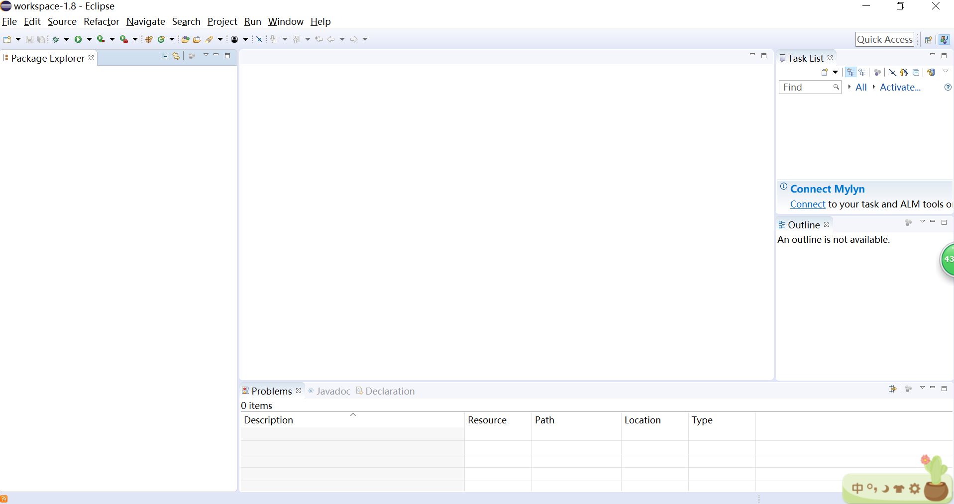Synchronize tasks in the Task List
954x504 pixels.
pos(932,72)
